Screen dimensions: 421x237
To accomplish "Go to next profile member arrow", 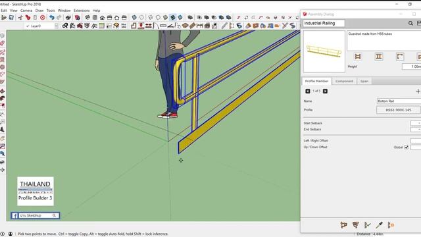I will click(x=325, y=92).
